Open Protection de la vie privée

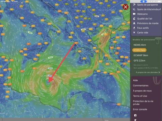click(143, 103)
